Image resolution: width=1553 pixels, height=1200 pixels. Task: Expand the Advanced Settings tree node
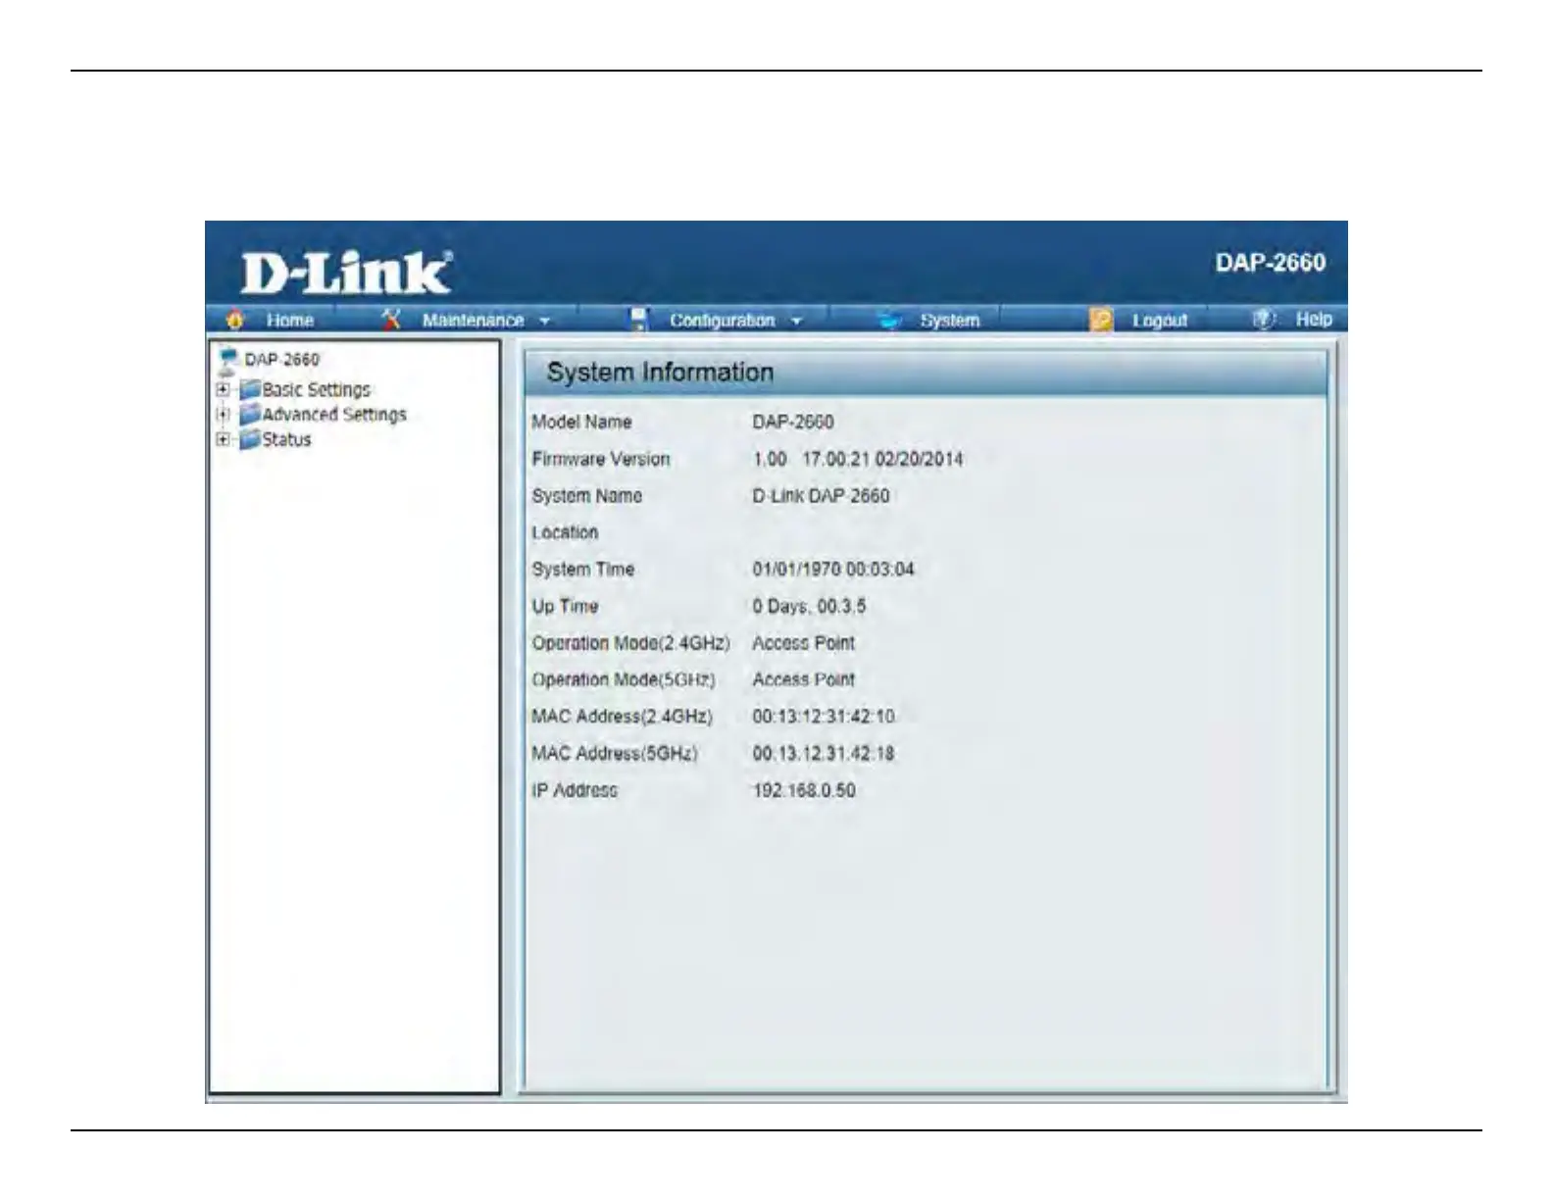pyautogui.click(x=224, y=415)
